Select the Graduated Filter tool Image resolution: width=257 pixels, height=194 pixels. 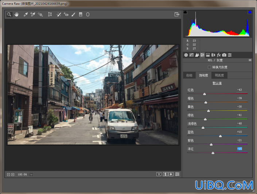tap(81, 15)
